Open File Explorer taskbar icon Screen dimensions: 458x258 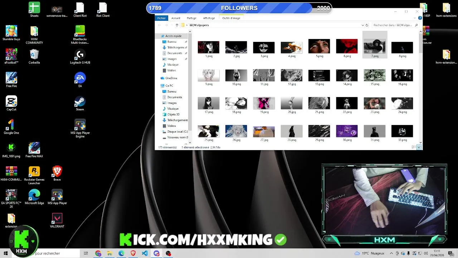point(109,253)
